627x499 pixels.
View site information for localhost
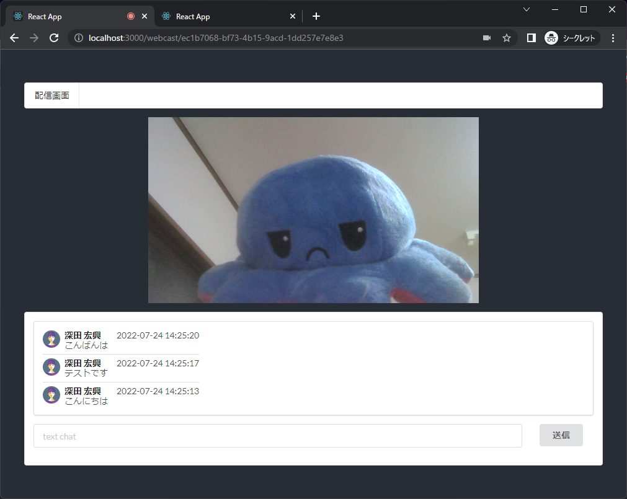tap(79, 38)
